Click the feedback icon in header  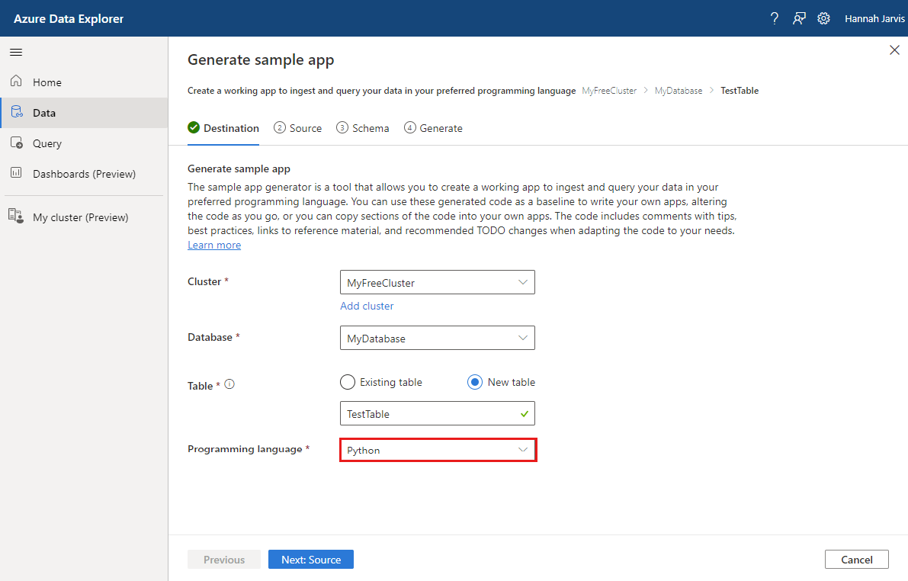[x=799, y=18]
